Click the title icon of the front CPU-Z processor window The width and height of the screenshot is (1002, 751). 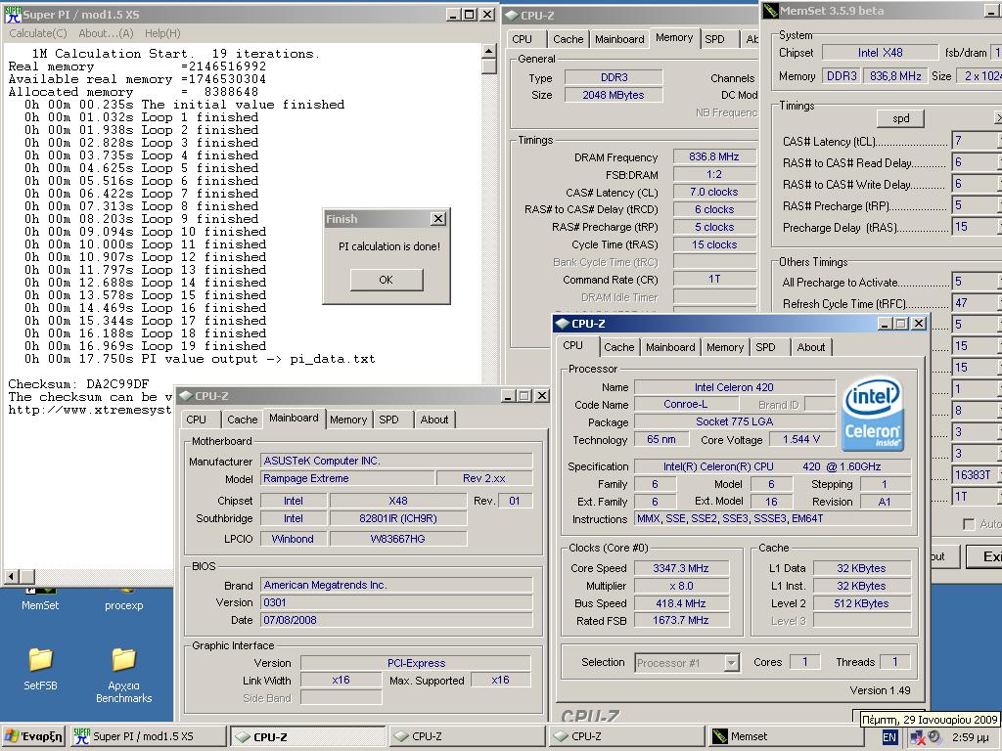[x=563, y=324]
